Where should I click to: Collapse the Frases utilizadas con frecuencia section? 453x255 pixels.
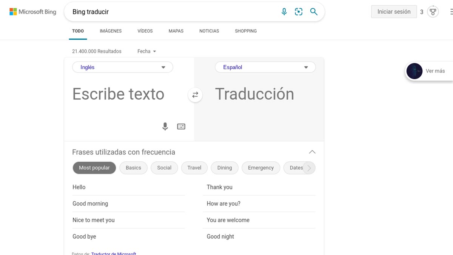pyautogui.click(x=312, y=151)
